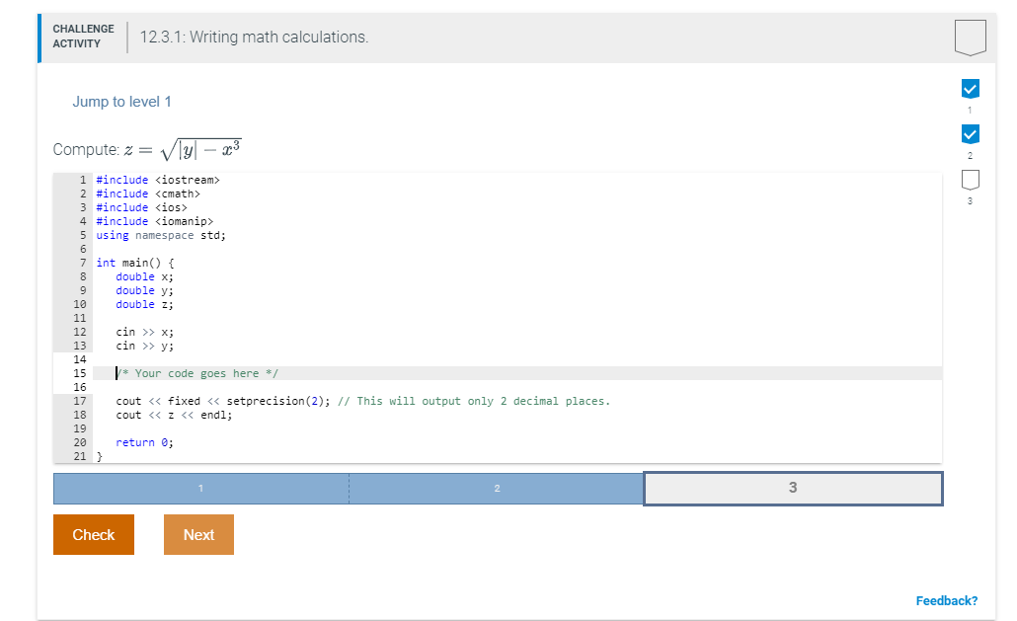Select segment 2 of the level progress bar
This screenshot has width=1017, height=621.
497,488
